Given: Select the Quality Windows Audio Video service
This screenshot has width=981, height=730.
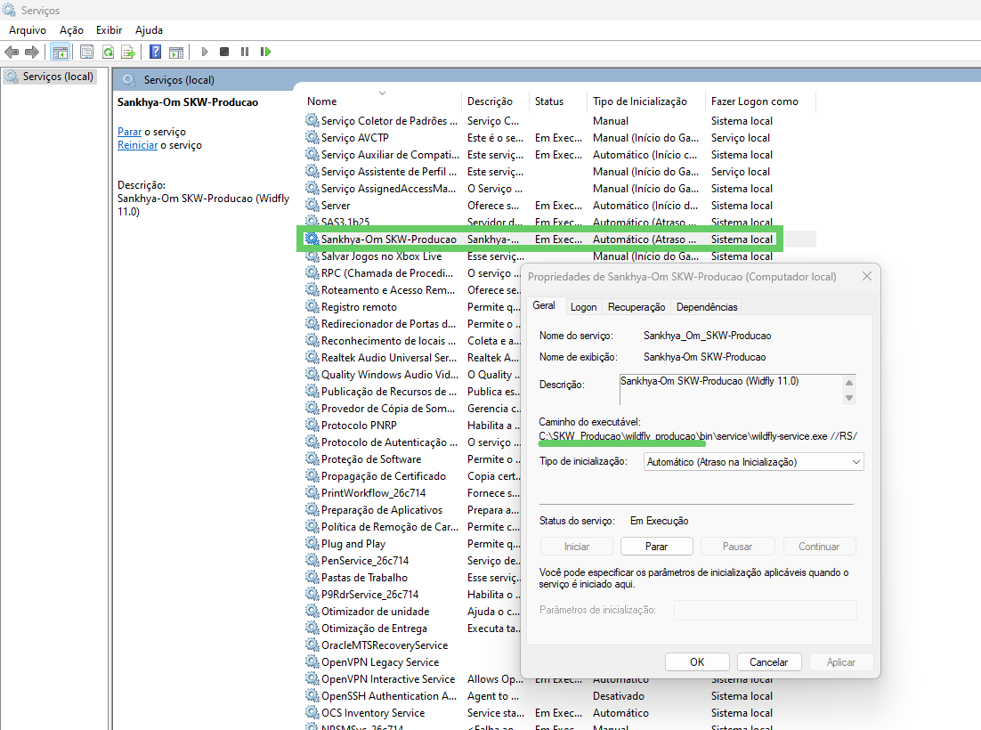Looking at the screenshot, I should (x=412, y=374).
